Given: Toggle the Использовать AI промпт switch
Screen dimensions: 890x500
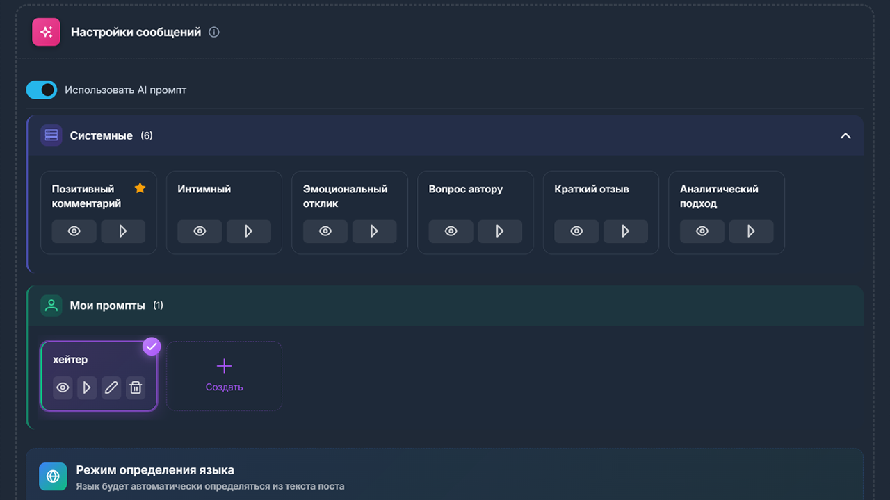Looking at the screenshot, I should (x=42, y=90).
